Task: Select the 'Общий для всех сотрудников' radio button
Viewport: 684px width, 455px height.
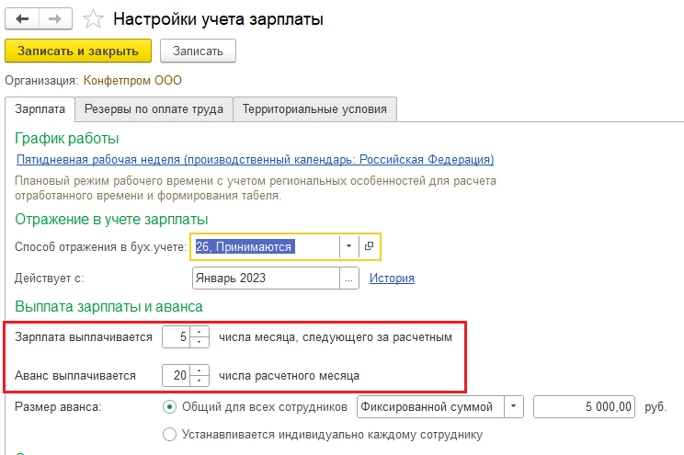Action: 169,407
